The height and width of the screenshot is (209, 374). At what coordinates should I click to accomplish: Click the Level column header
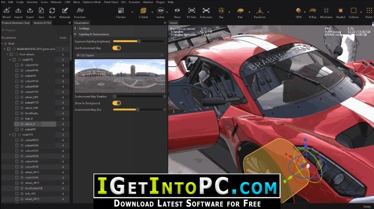[63, 38]
